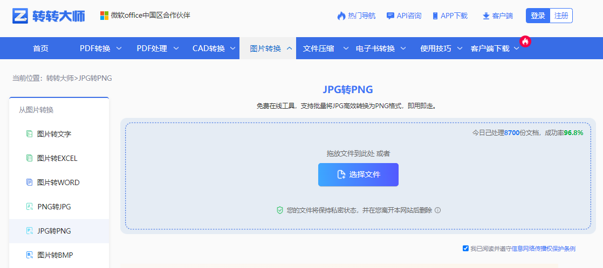Viewport: 603px width, 268px height.
Task: Click the 转转大师 logo icon
Action: 19,16
